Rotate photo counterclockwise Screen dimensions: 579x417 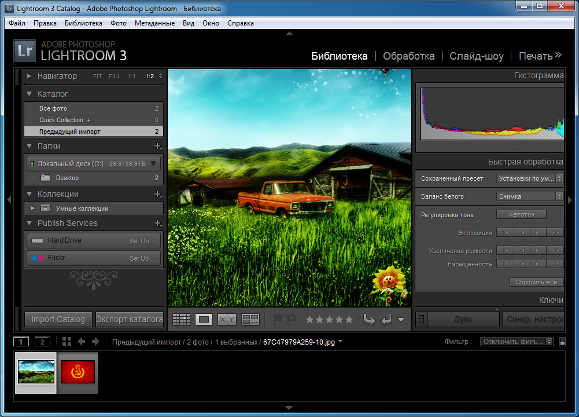coord(369,319)
